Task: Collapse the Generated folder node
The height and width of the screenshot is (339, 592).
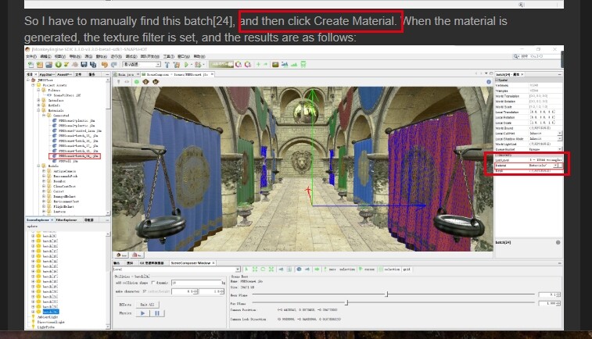Action: [x=44, y=116]
